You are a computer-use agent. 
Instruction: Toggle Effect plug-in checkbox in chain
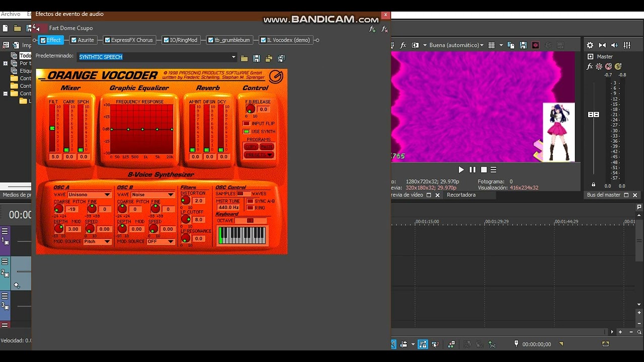(x=43, y=40)
